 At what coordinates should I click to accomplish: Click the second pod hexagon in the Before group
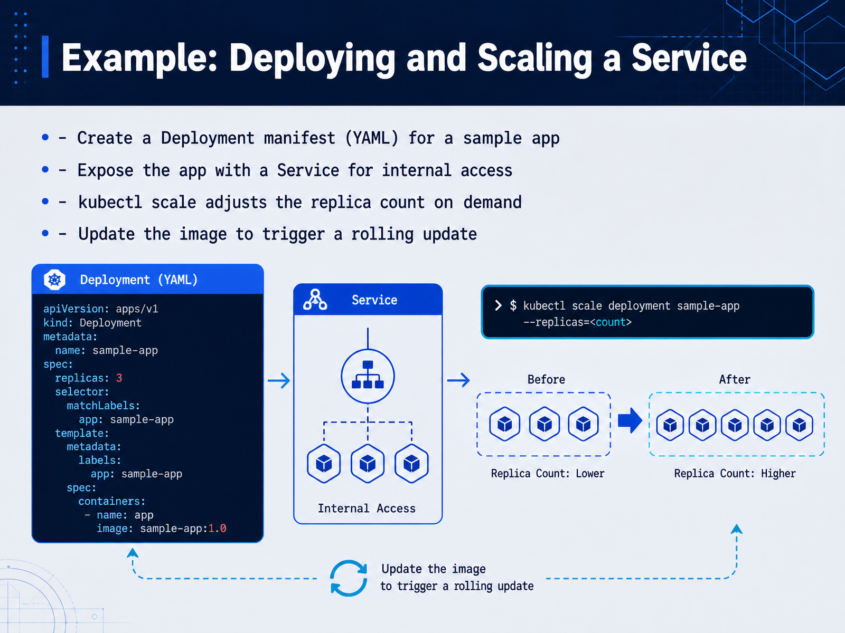coord(544,424)
